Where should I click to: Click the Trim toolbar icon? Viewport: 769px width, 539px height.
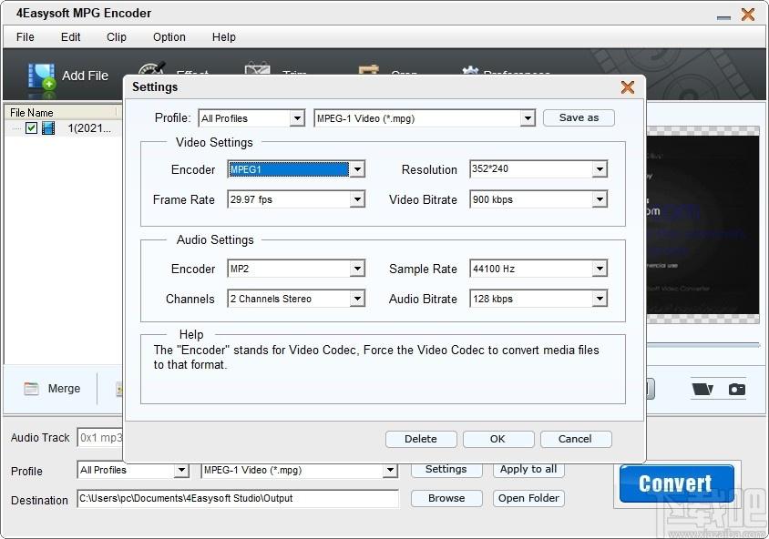(x=258, y=68)
